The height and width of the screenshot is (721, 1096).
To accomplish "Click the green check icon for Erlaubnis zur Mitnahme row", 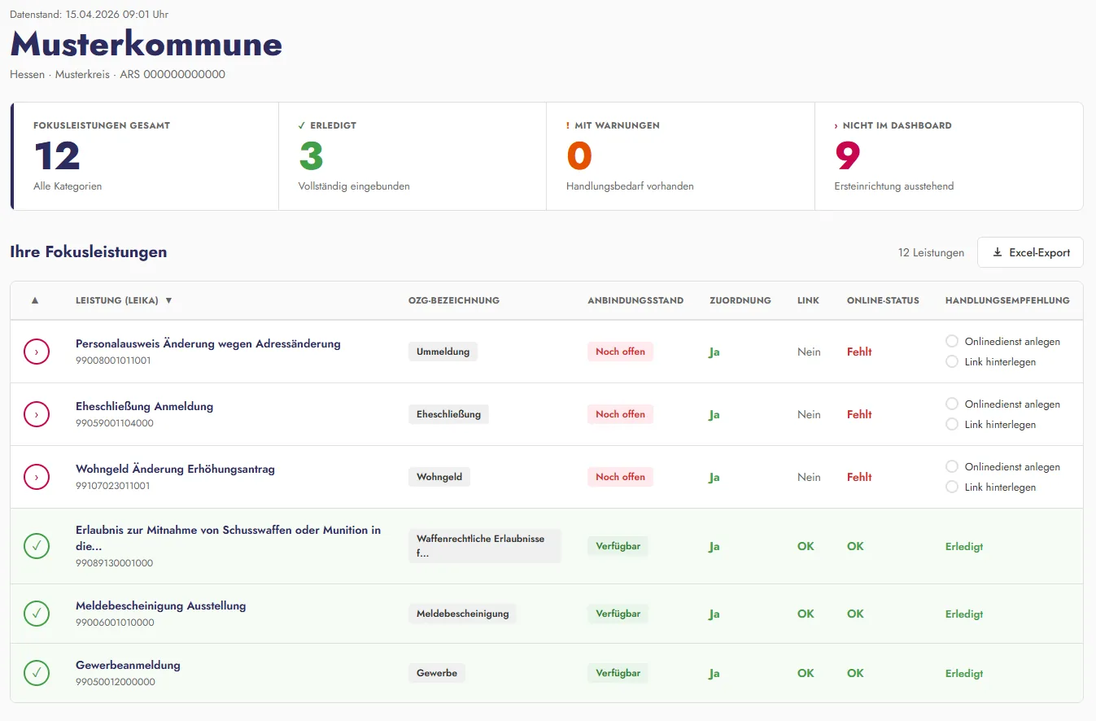I will pos(36,546).
